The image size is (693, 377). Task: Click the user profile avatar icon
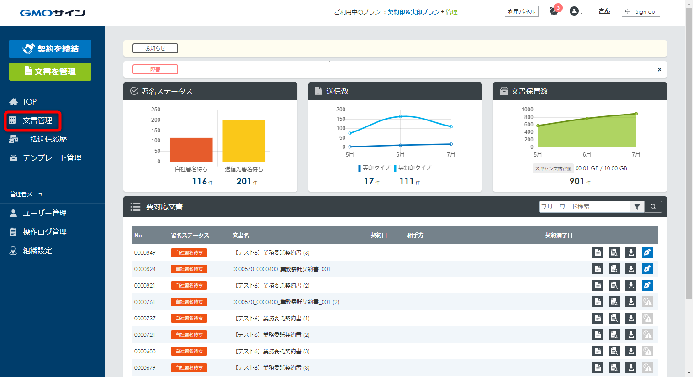pyautogui.click(x=574, y=11)
